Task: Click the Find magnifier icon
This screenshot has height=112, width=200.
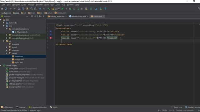Action: pos(32,9)
